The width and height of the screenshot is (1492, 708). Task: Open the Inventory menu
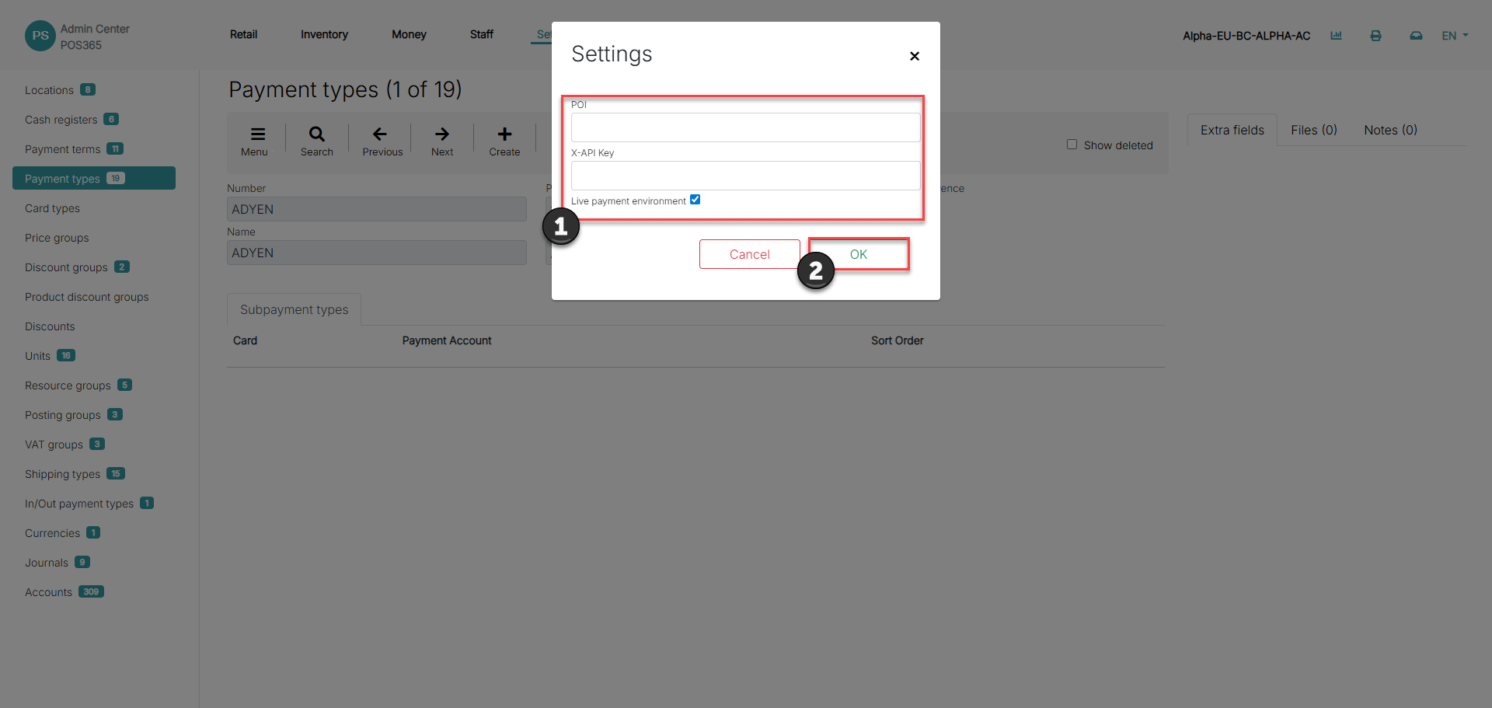(324, 34)
